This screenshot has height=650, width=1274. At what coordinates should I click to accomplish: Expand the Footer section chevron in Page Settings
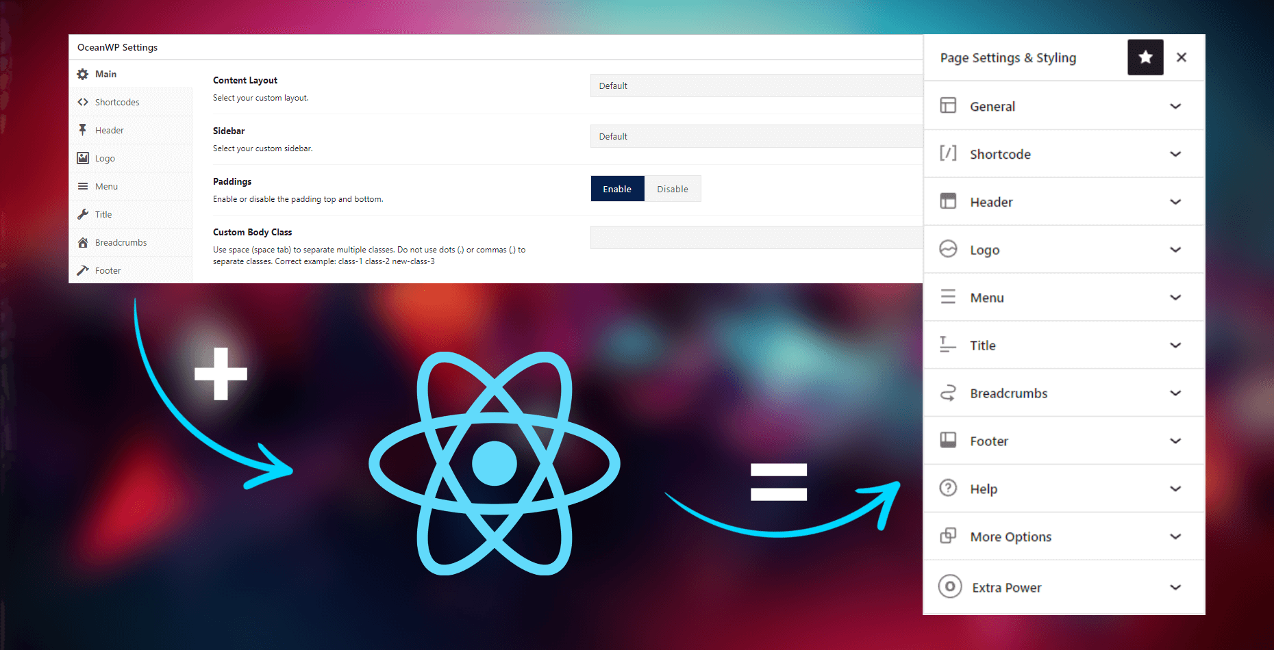coord(1175,441)
